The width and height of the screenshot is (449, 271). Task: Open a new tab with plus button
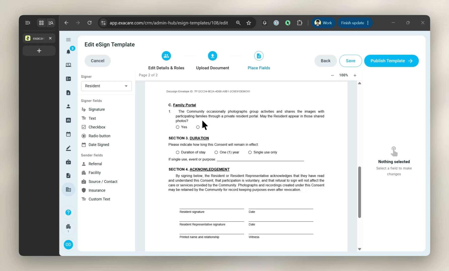click(39, 51)
